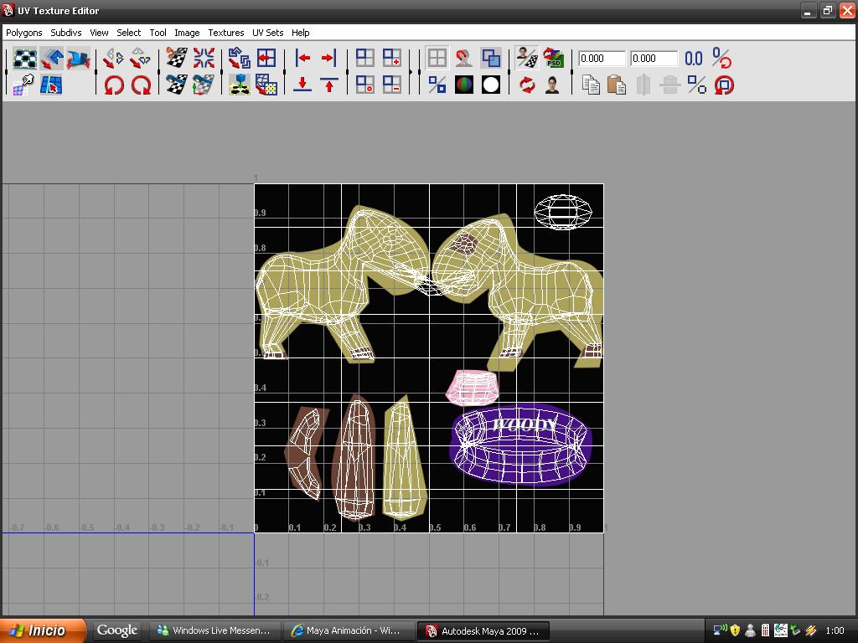Update the PSD network

[x=553, y=59]
